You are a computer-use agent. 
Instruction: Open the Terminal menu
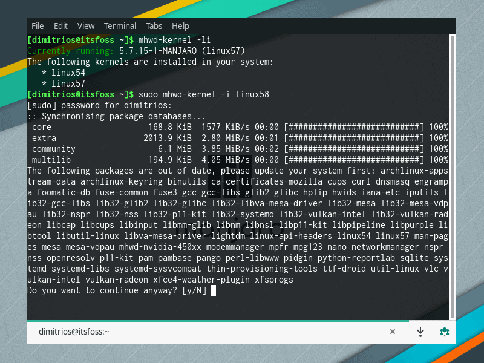(x=120, y=25)
